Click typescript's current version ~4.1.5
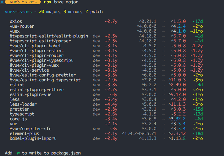The height and width of the screenshot is (156, 224). click(149, 114)
